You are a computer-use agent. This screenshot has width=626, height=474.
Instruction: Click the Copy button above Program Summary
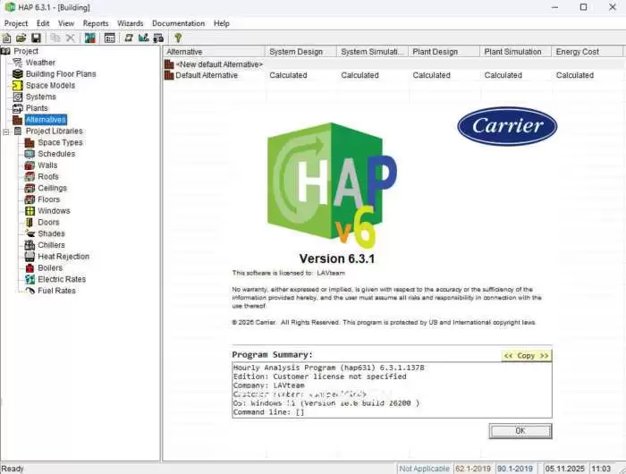tap(526, 355)
